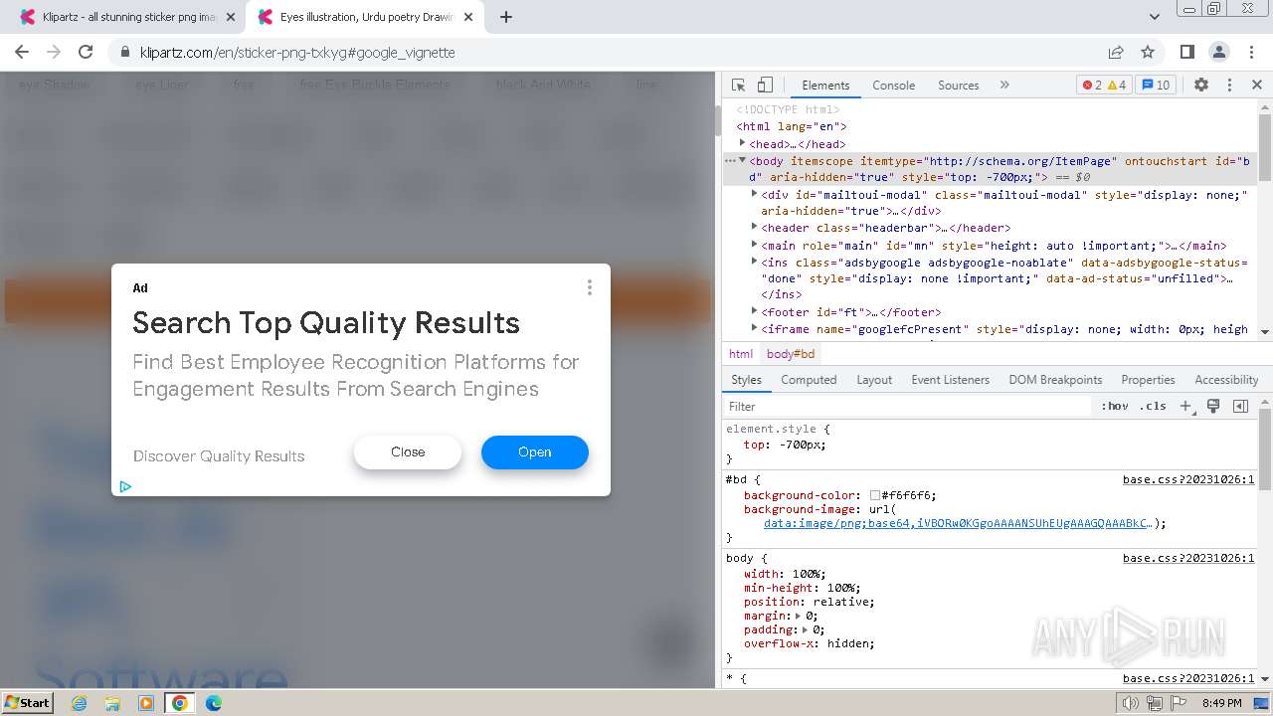This screenshot has width=1273, height=716.
Task: Toggle the rendering emulations icon in Styles toolbar
Action: pos(1213,407)
